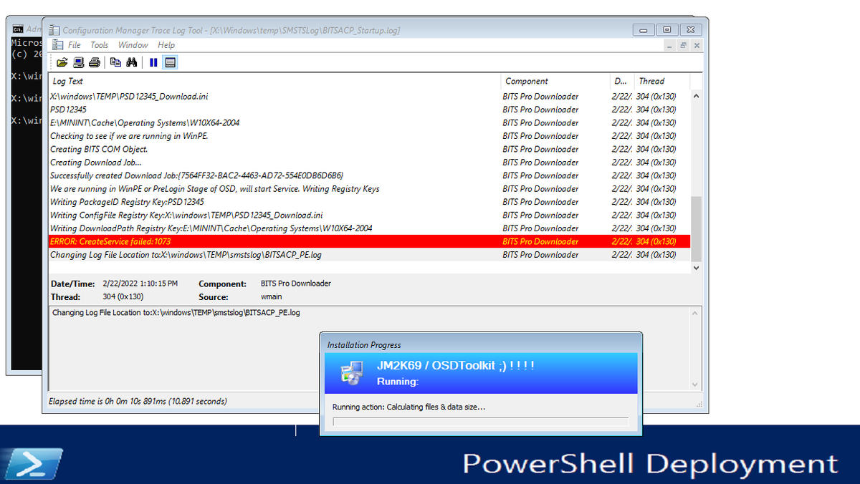Image resolution: width=860 pixels, height=484 pixels.
Task: Click the Open log file toolbar icon
Action: click(x=62, y=62)
